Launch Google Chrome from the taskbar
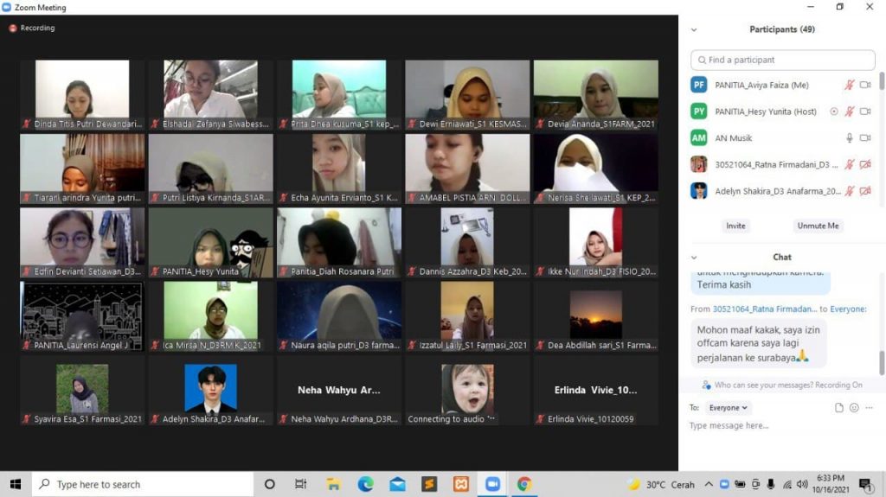Screen dimensions: 886x497 pyautogui.click(x=524, y=484)
